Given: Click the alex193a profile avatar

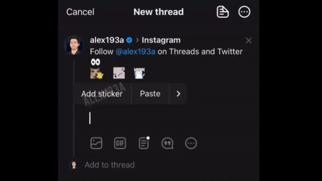Looking at the screenshot, I should point(74,45).
